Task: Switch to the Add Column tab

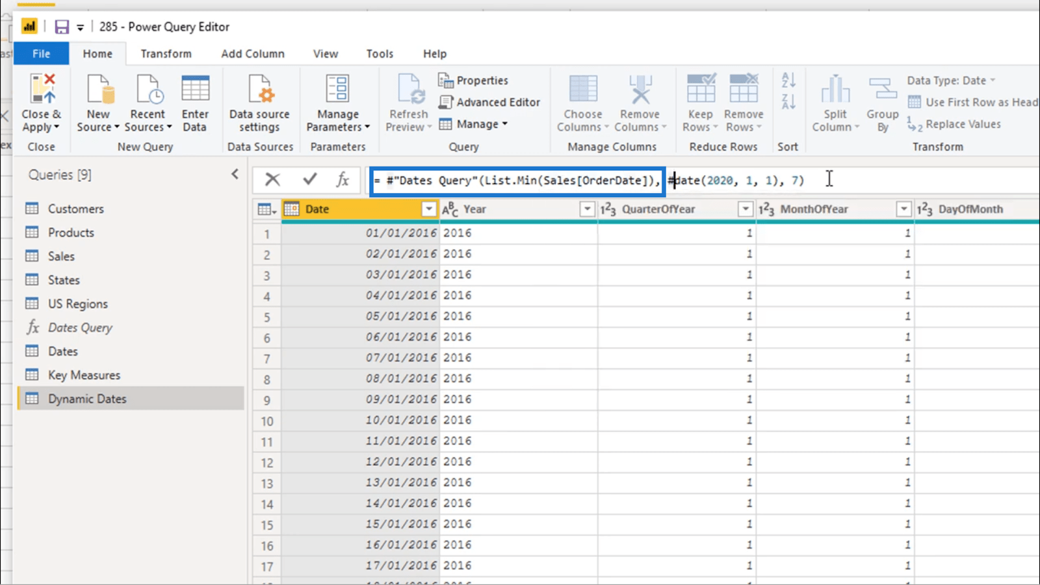Action: (x=253, y=54)
